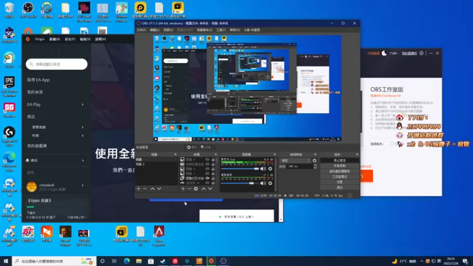This screenshot has height=266, width=473.
Task: Expand 通知 notifications in Origin sidebar
Action: (x=83, y=160)
